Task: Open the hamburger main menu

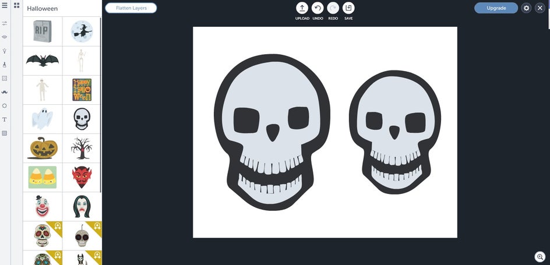Action: pyautogui.click(x=5, y=6)
